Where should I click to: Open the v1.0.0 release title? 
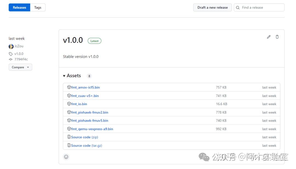(x=73, y=40)
